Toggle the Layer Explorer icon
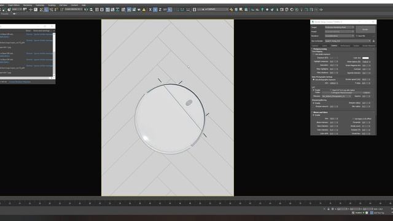Viewport: 393px width, 221px height. 102,10
